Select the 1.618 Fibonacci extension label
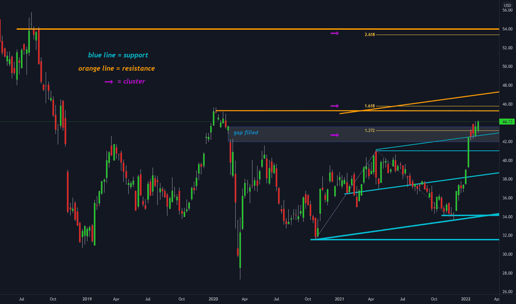The height and width of the screenshot is (304, 516). point(369,106)
